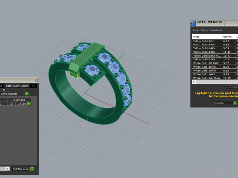Click the 13.31 grams value
Screen dimensions: 238x178
click(x=227, y=59)
